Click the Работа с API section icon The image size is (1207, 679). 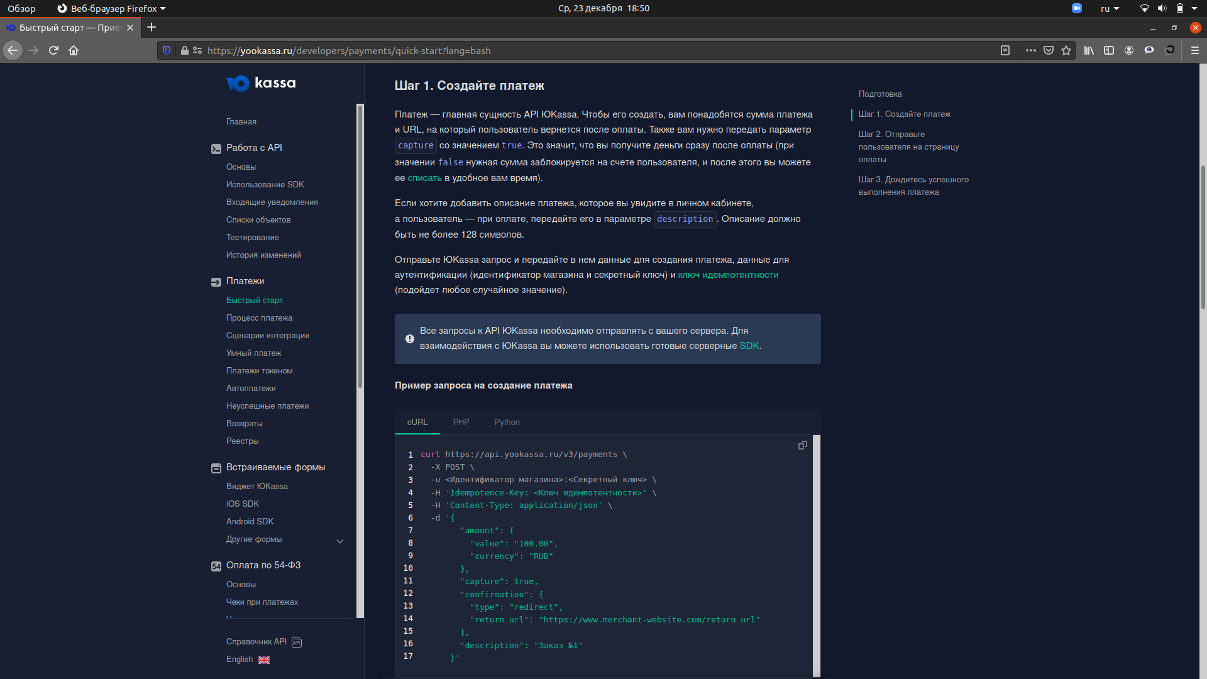pyautogui.click(x=216, y=149)
